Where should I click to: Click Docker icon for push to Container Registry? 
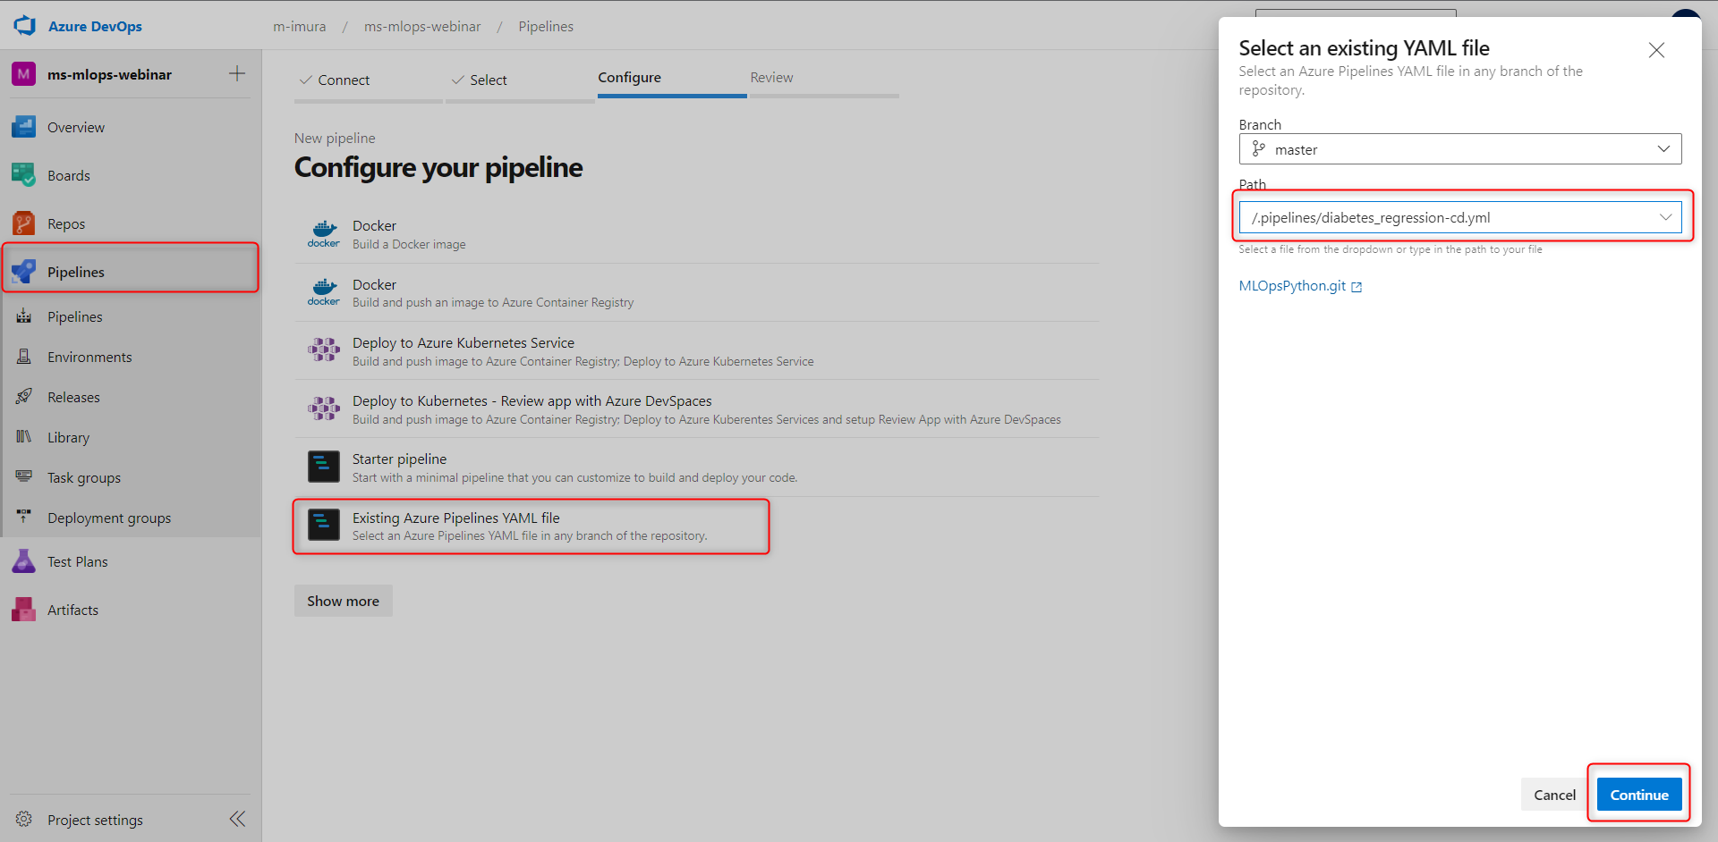click(x=324, y=292)
